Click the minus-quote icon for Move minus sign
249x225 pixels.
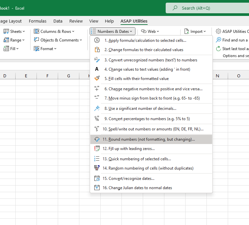pyautogui.click(x=97, y=97)
